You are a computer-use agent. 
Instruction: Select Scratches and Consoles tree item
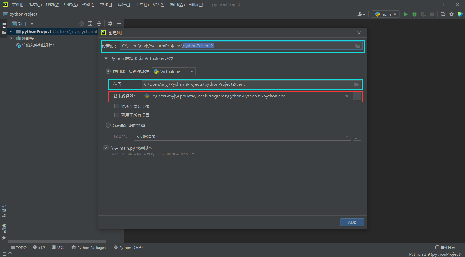(x=35, y=45)
